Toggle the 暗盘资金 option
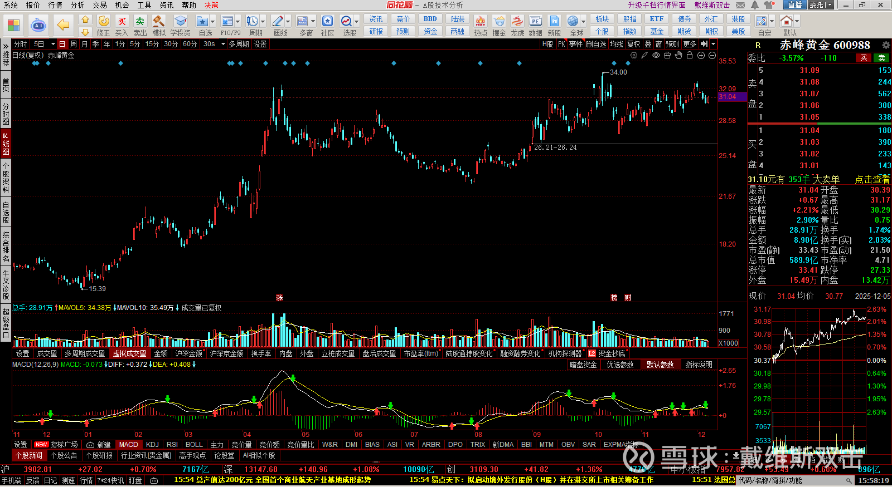 click(583, 365)
